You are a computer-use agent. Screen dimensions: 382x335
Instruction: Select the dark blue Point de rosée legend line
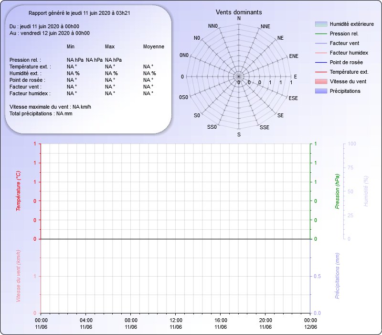coord(321,63)
